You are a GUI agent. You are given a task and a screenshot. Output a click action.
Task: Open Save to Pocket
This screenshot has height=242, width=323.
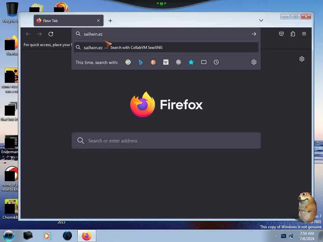(281, 34)
